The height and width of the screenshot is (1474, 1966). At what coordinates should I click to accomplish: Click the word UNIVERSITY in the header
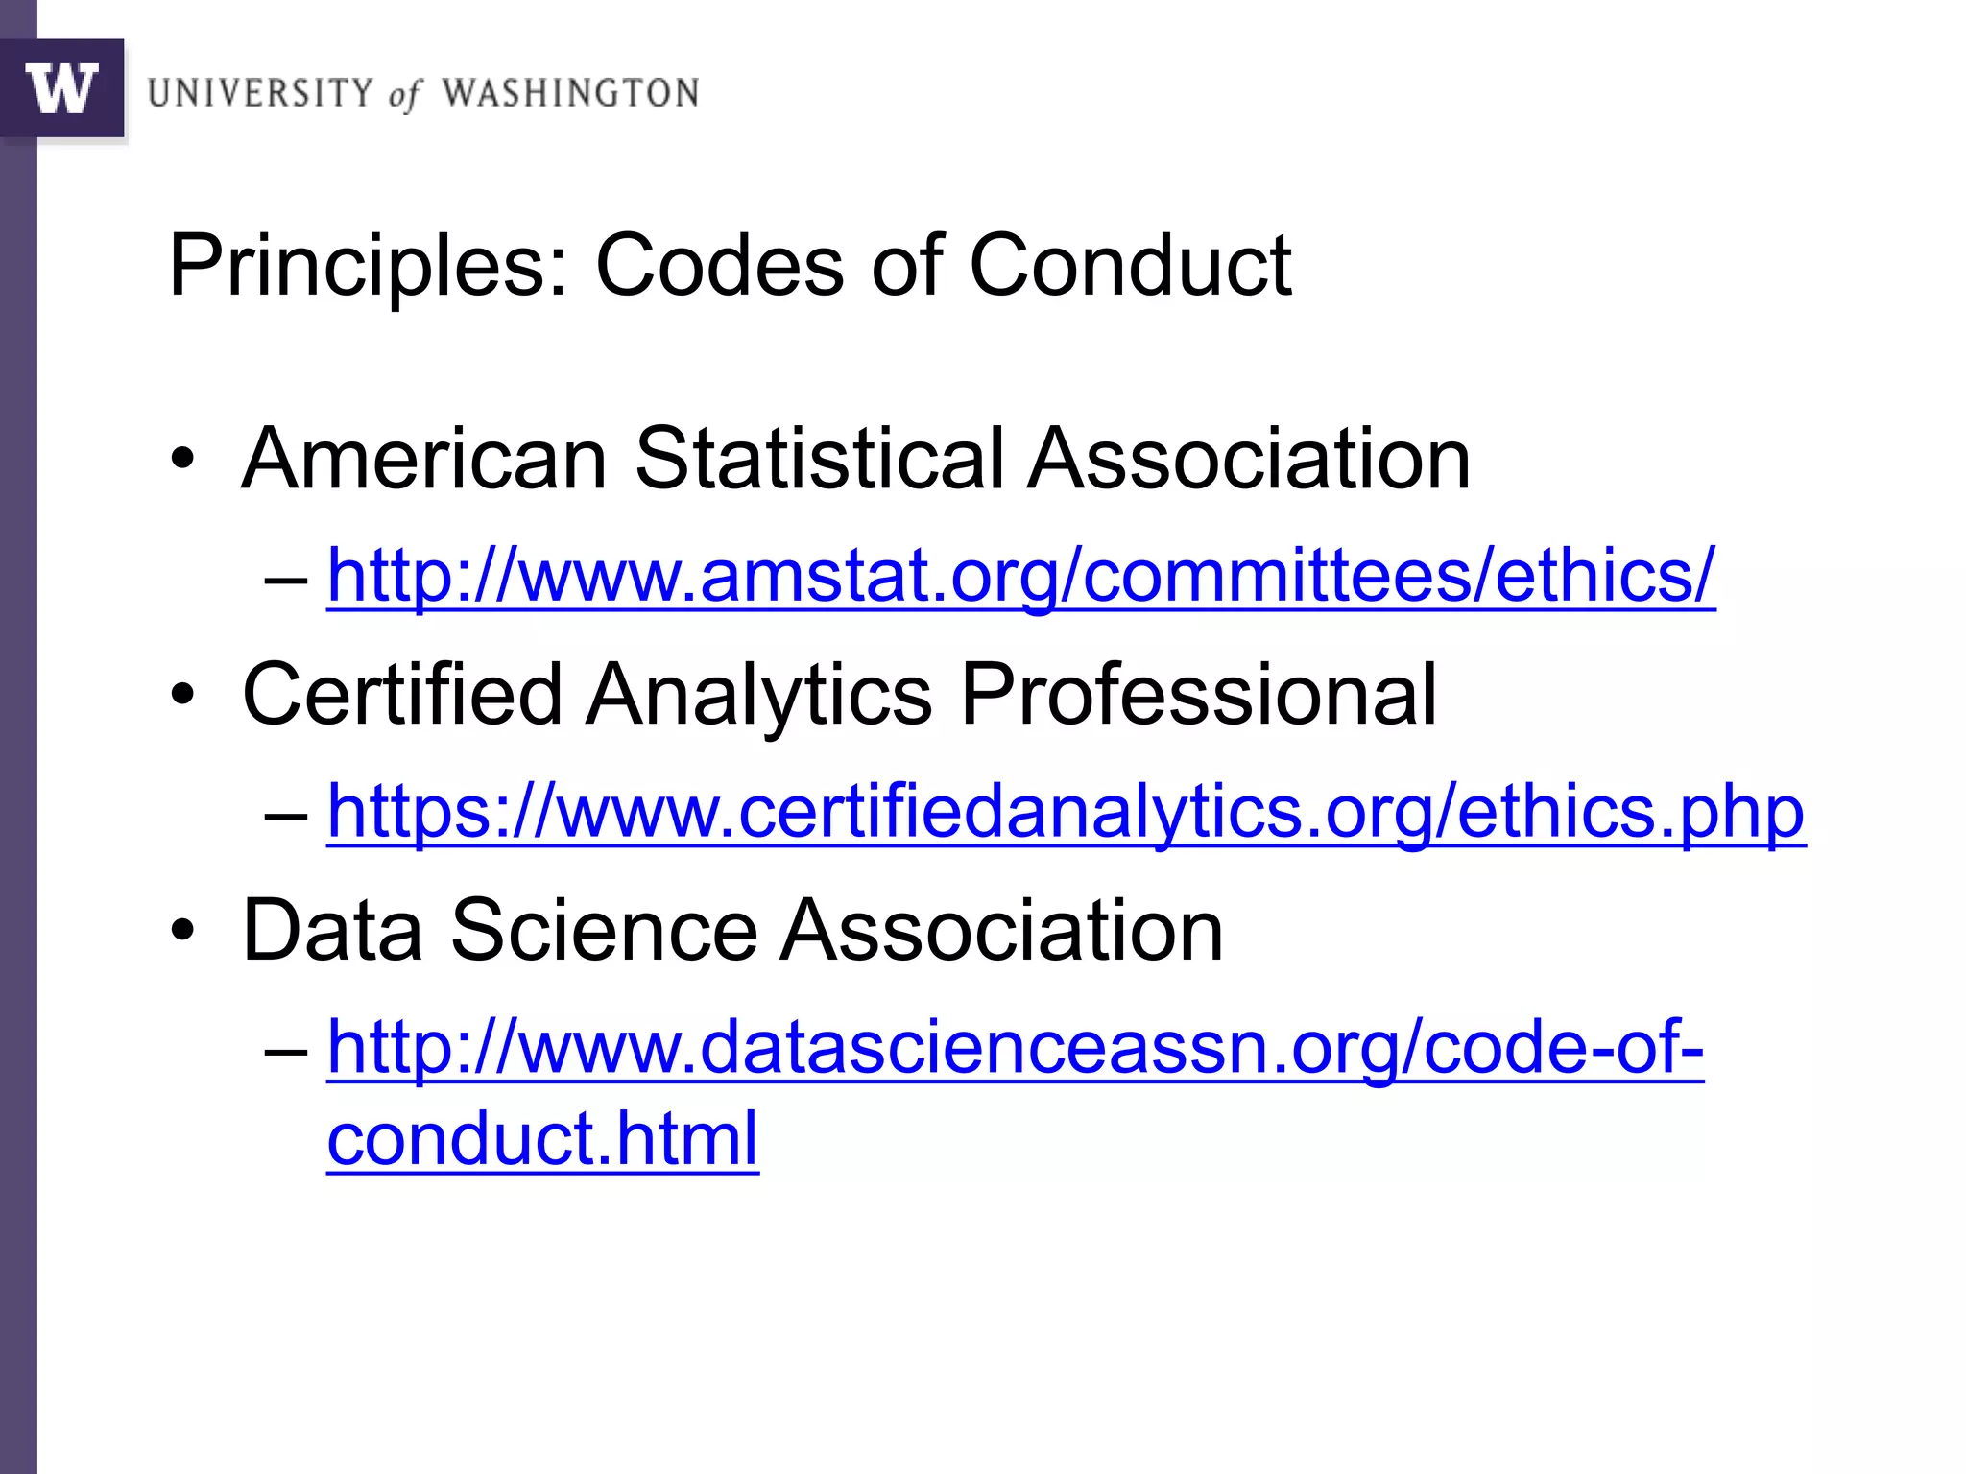click(260, 93)
